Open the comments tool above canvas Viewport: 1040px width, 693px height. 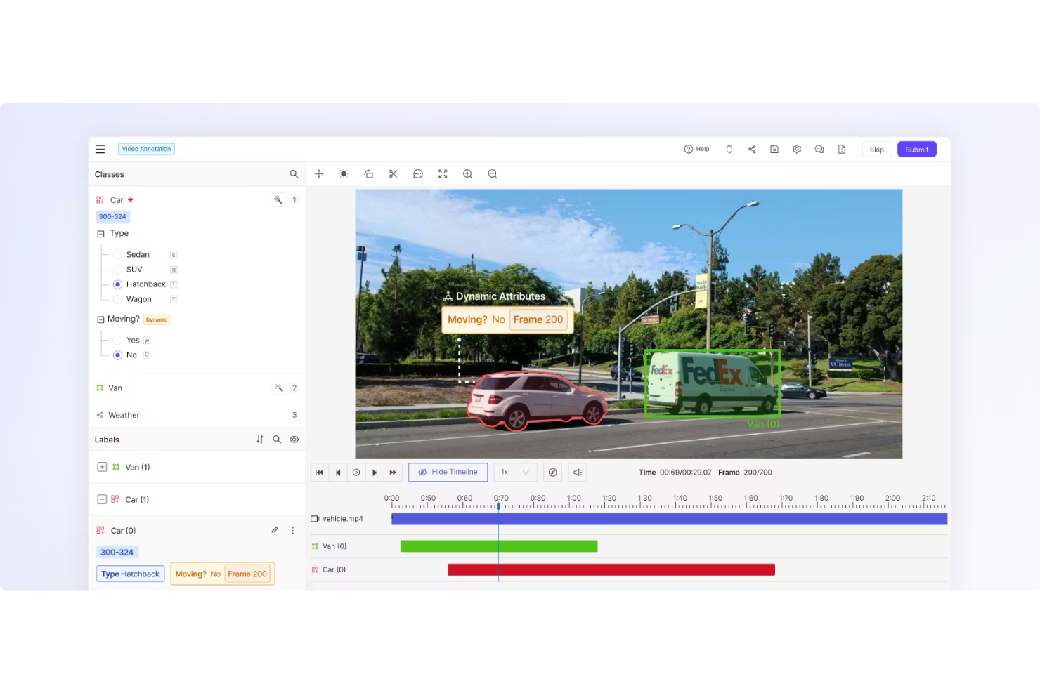click(417, 173)
